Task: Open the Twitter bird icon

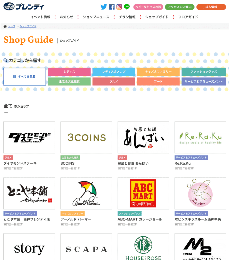Action: click(104, 7)
